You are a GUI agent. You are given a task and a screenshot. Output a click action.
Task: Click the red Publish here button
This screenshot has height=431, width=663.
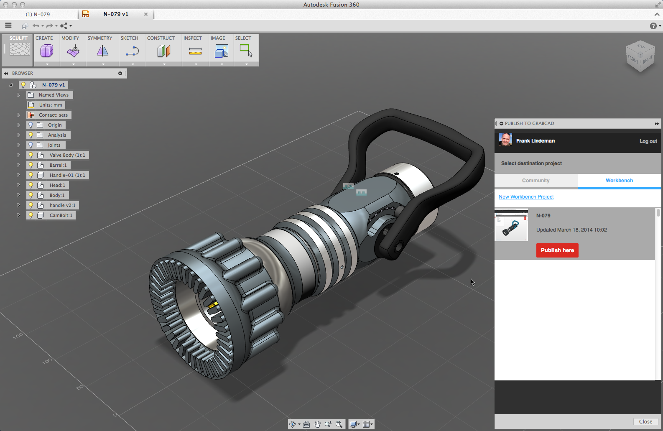557,250
